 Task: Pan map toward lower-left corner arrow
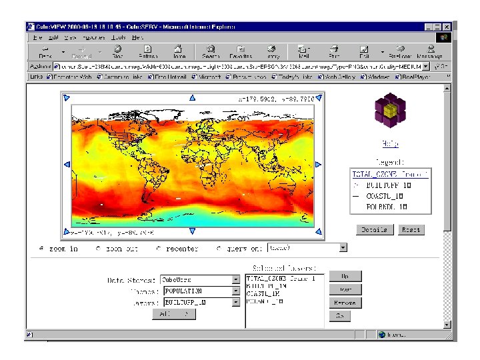(66, 232)
